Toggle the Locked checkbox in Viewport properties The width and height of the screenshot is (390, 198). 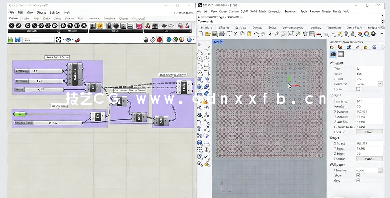(x=358, y=89)
